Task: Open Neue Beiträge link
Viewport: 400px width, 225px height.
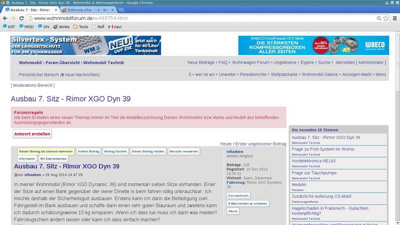Action: pos(201,62)
